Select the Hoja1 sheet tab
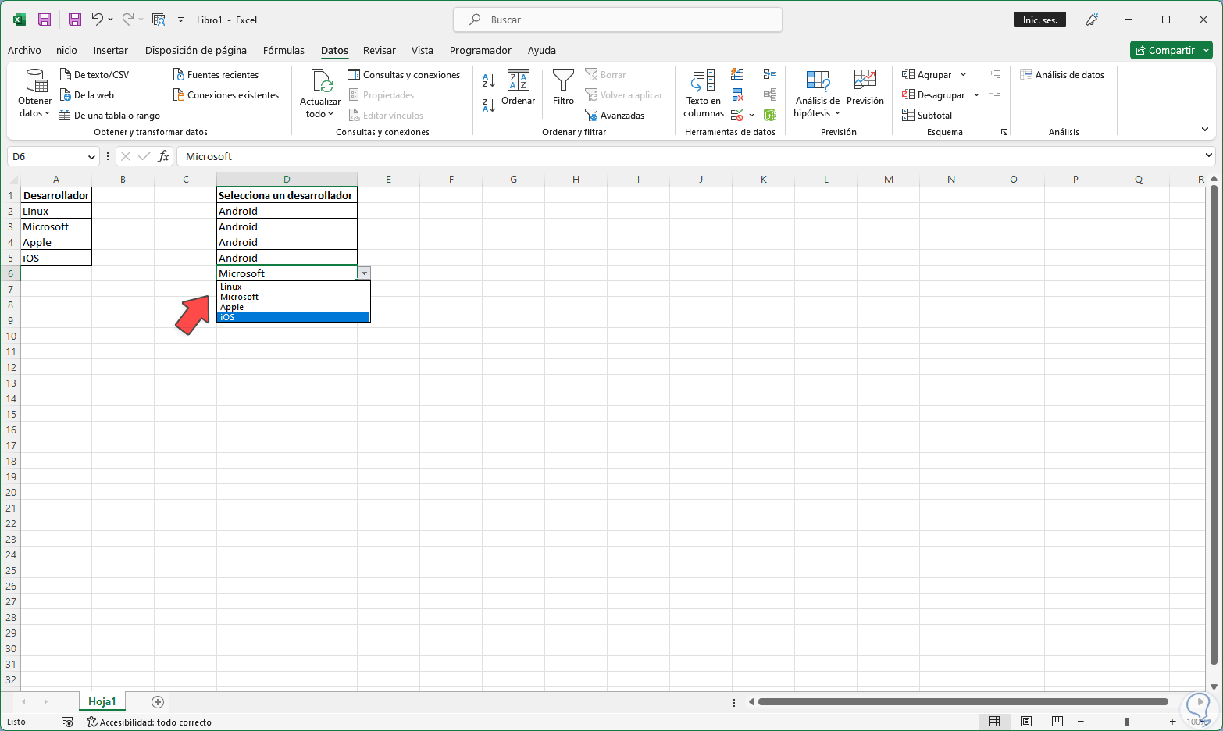 (102, 702)
